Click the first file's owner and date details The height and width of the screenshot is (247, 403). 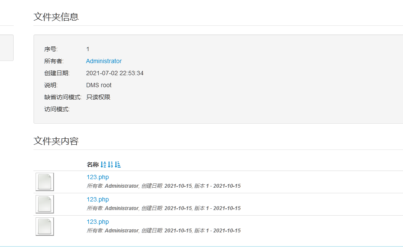(163, 186)
